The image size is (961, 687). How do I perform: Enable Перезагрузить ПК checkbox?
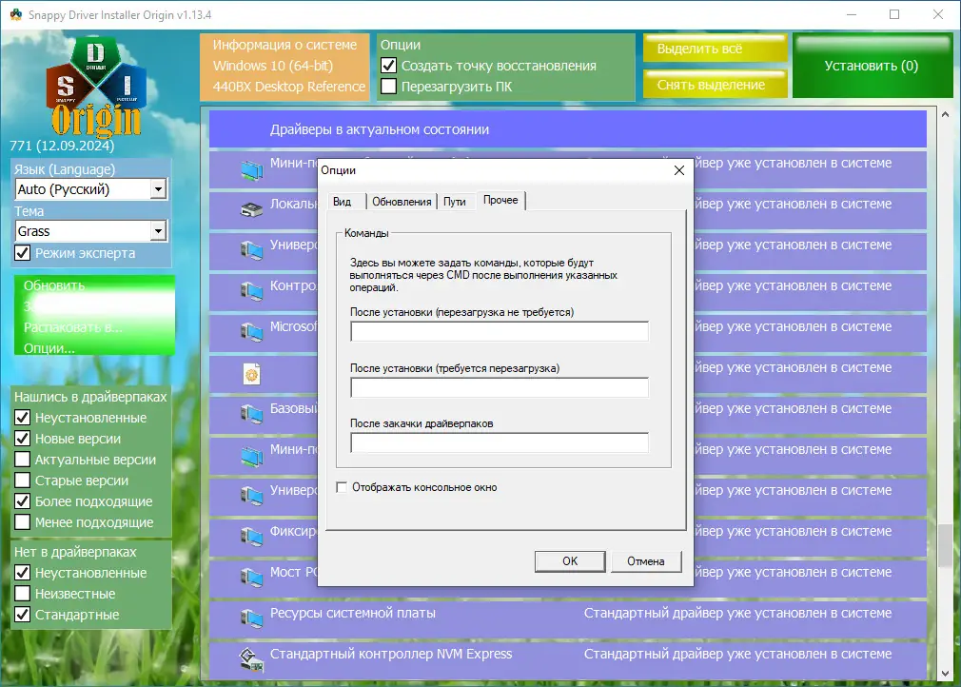click(388, 87)
